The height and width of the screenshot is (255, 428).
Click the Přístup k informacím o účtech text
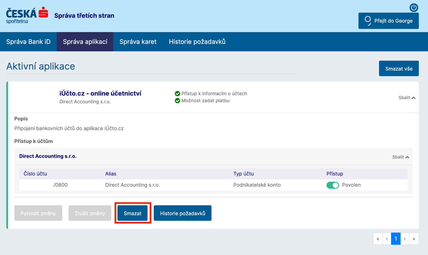click(x=214, y=94)
